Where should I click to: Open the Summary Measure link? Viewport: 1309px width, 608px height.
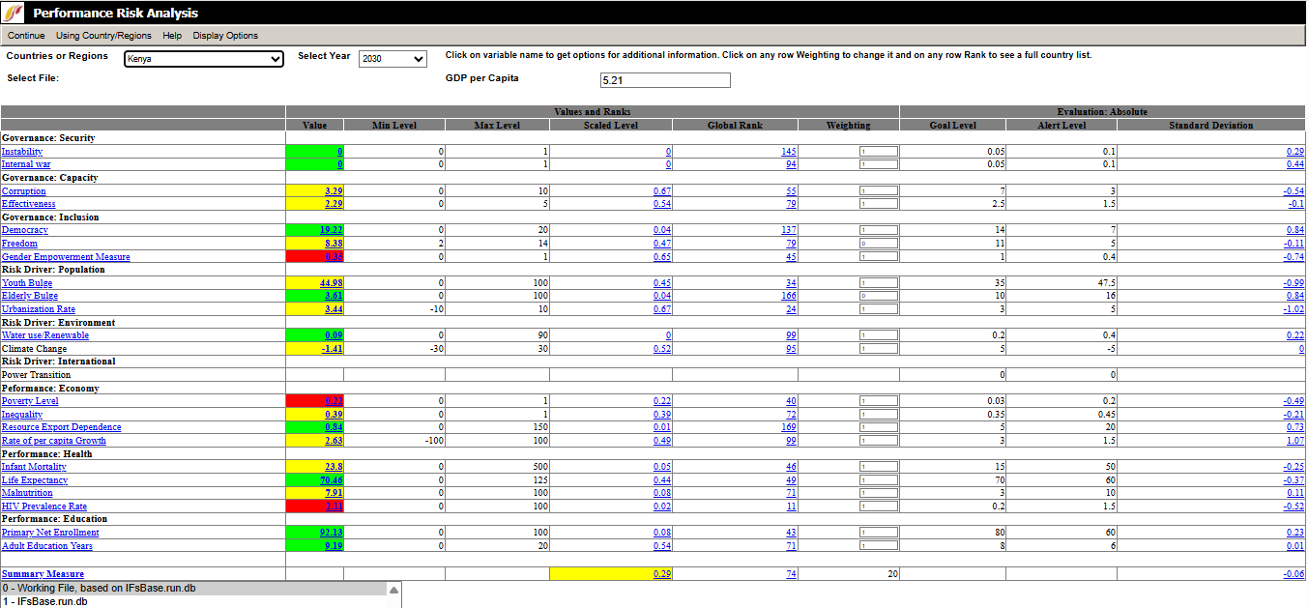[x=43, y=574]
